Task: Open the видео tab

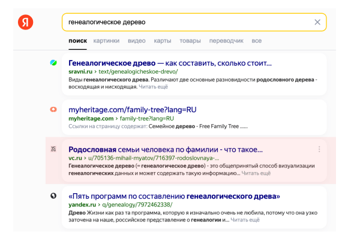Action: (137, 41)
